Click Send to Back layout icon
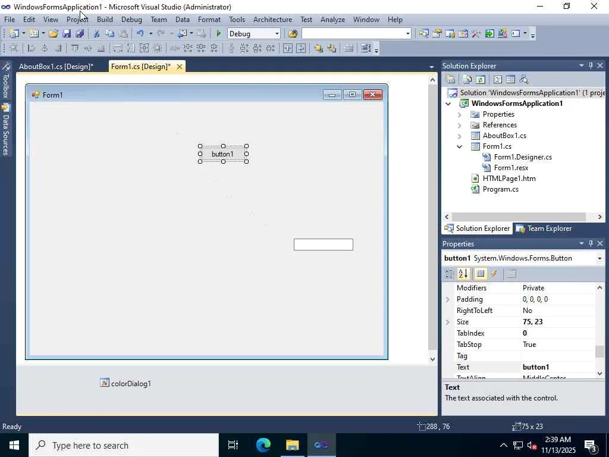Viewport: 609px width, 457px height. pyautogui.click(x=332, y=48)
